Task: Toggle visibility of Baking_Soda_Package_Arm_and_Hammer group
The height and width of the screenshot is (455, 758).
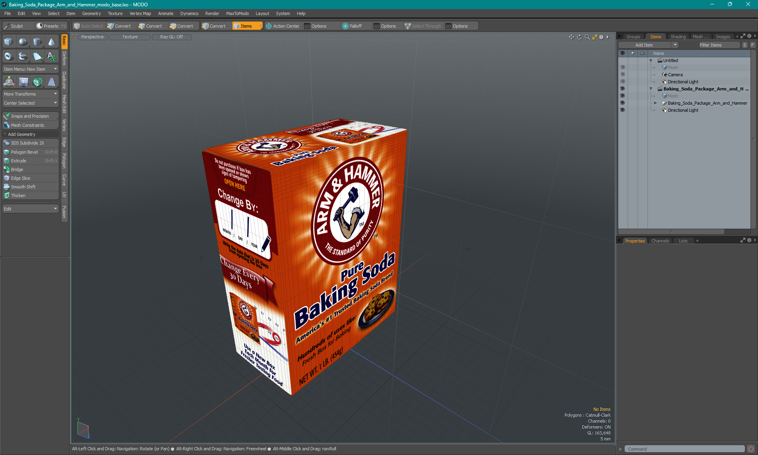Action: (x=623, y=103)
